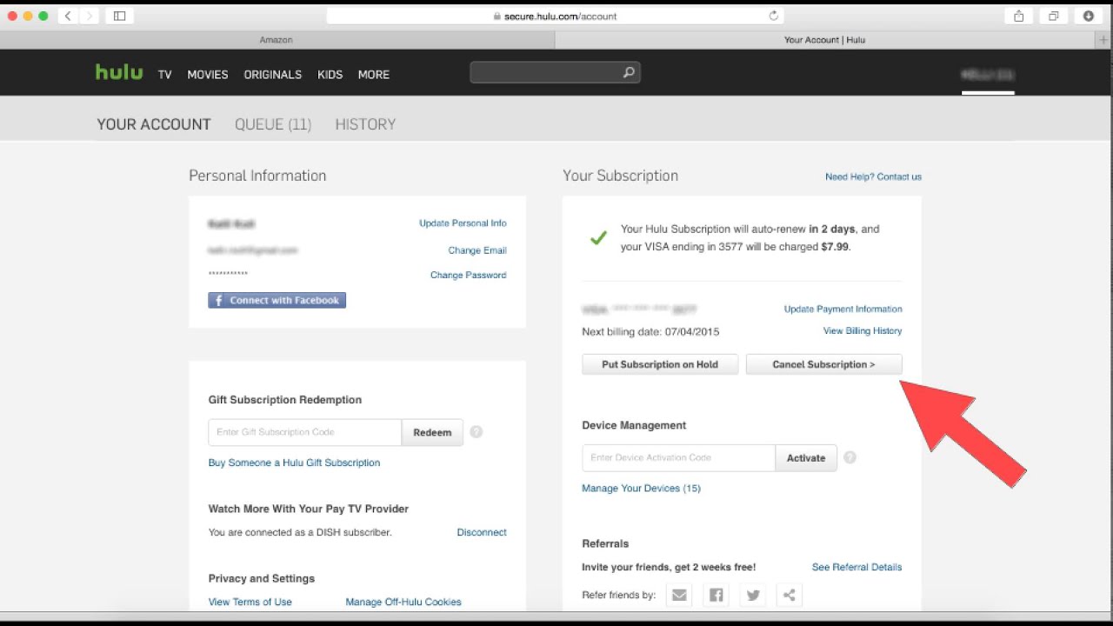Open KIDS navigation item
Viewport: 1113px width, 626px height.
[330, 75]
